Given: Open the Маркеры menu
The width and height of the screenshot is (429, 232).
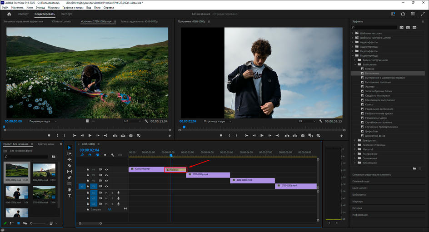Looking at the screenshot, I should [x=53, y=8].
